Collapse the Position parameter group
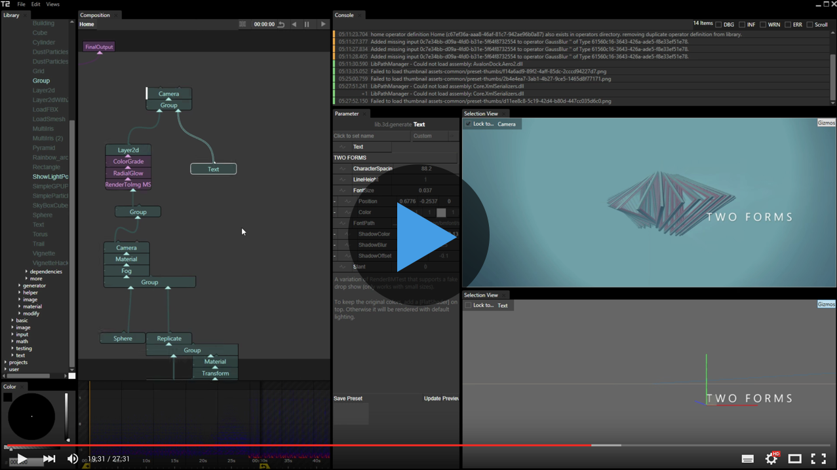This screenshot has height=470, width=837. tap(335, 202)
